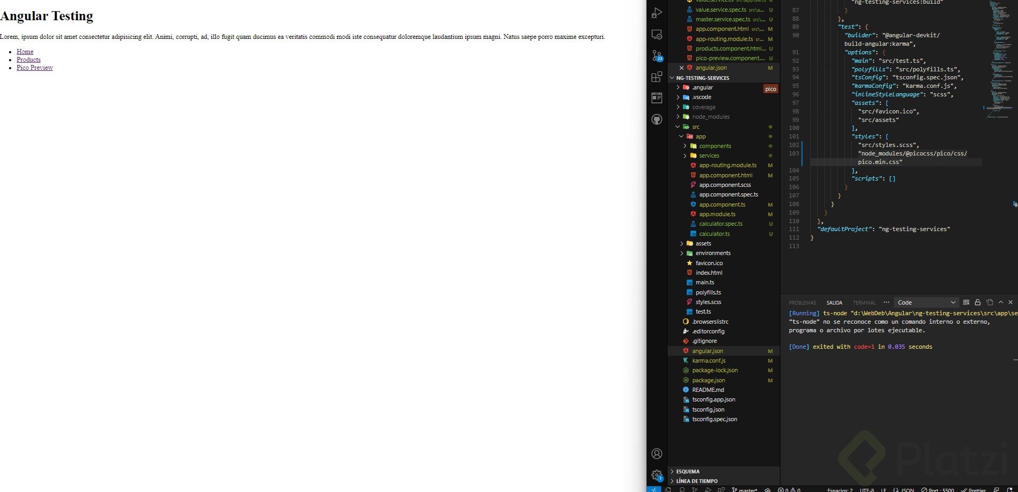Open the browser preview icon in activity bar

point(657,98)
